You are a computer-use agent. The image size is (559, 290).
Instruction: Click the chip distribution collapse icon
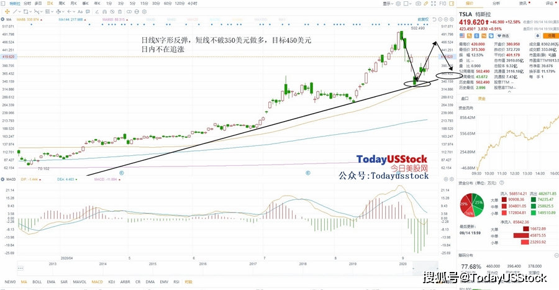557,255
